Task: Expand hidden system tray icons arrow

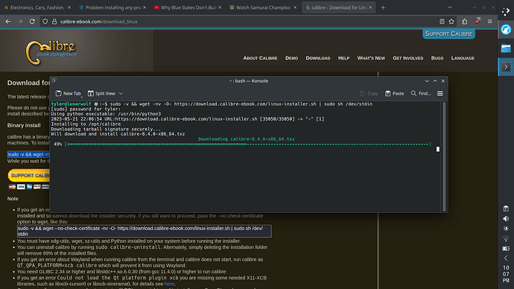Action: (506, 258)
